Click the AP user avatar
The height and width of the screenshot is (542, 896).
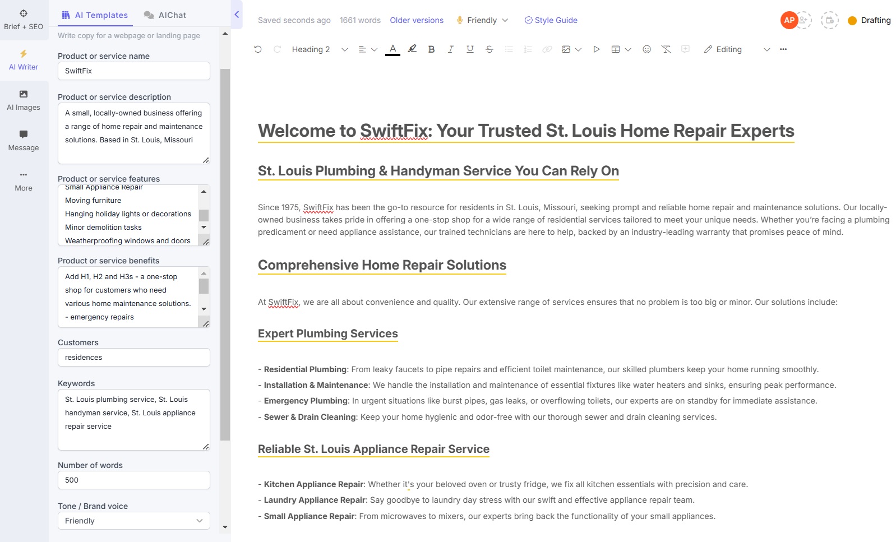click(789, 20)
